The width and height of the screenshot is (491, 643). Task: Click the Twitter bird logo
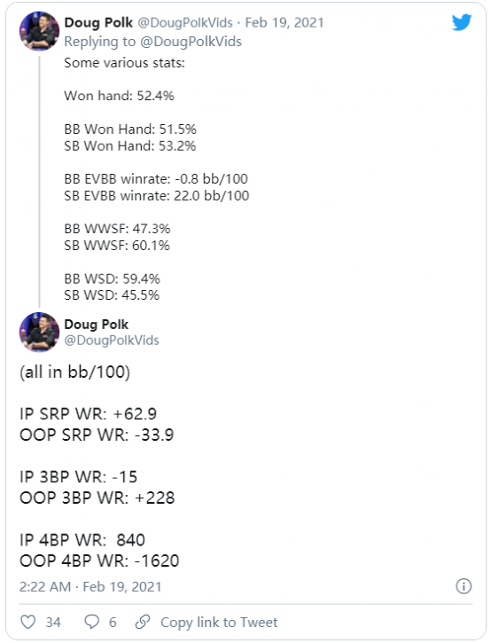click(462, 22)
